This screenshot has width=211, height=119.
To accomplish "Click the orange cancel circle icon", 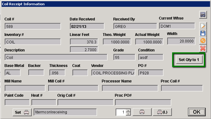I will click(203, 41).
